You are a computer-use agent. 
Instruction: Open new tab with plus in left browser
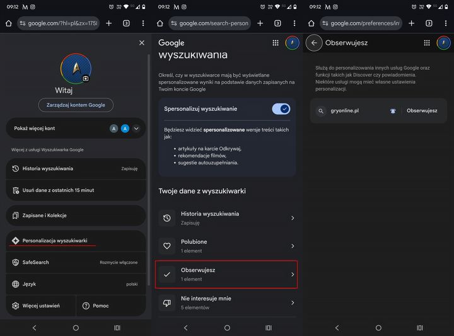[x=109, y=23]
